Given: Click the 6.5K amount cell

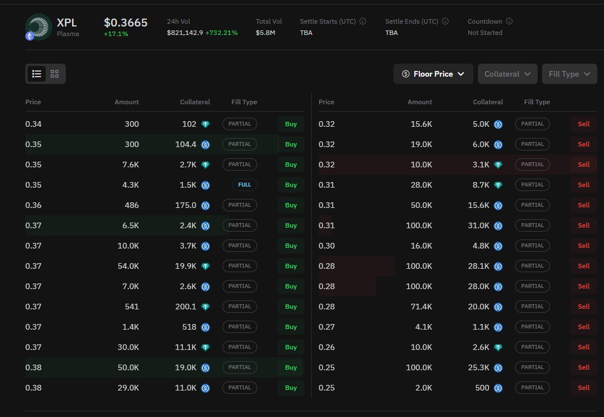Looking at the screenshot, I should (x=131, y=225).
